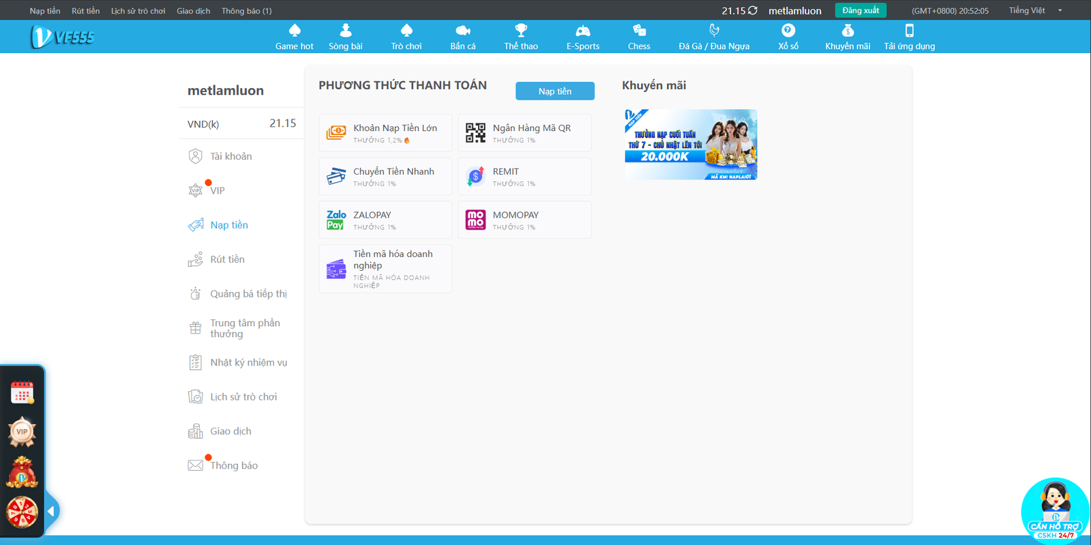The height and width of the screenshot is (545, 1091).
Task: Open Trò chơi games icon
Action: [x=406, y=31]
